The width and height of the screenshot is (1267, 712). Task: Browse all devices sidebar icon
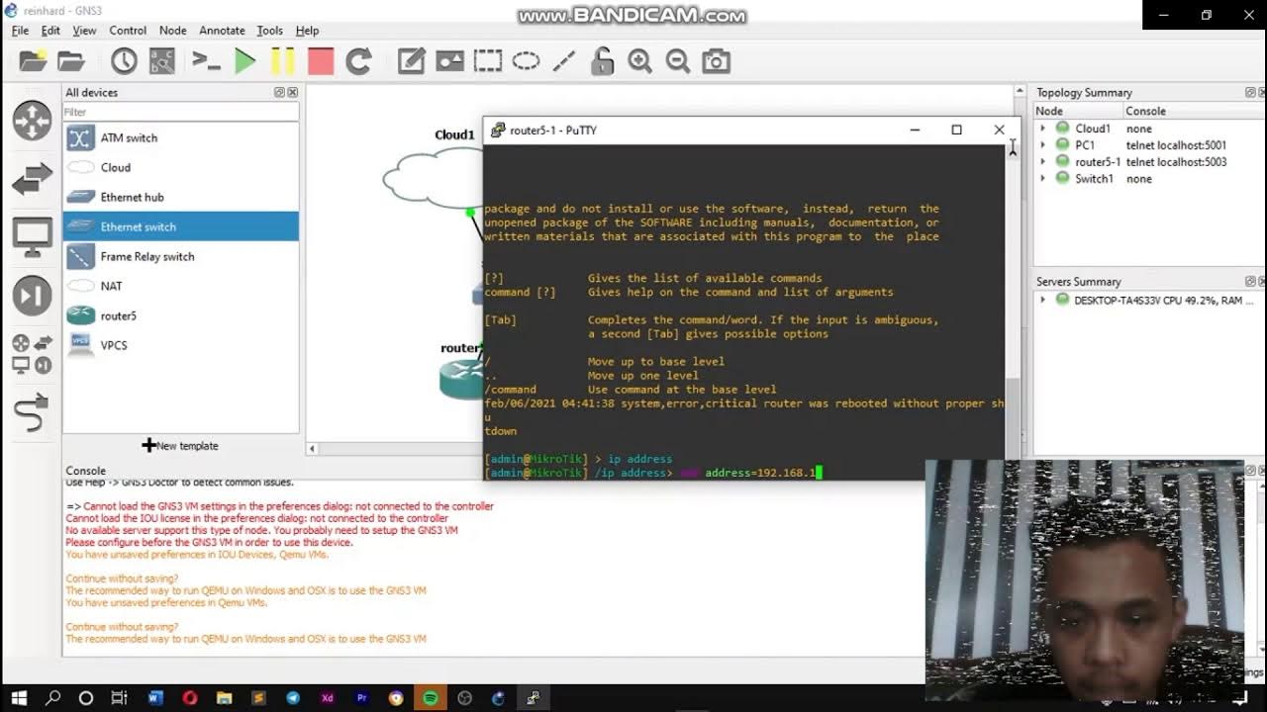[x=32, y=354]
